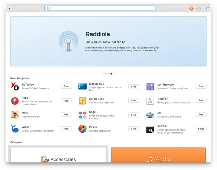217x170 pixels.
Task: Click the Darkbar wrench icon
Action: click(150, 129)
